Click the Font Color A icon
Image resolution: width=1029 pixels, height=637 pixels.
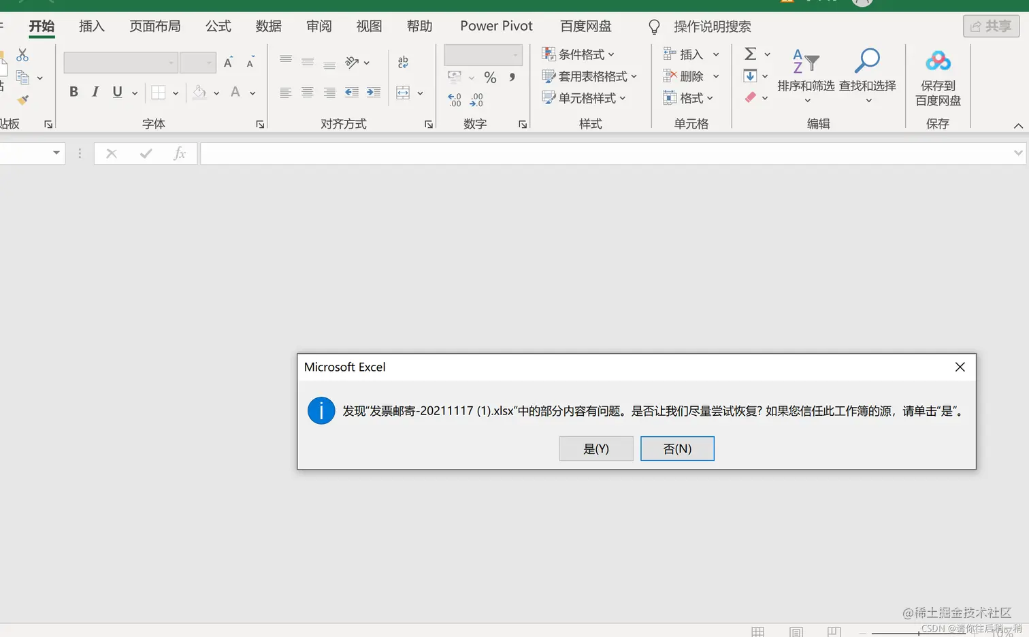point(235,92)
